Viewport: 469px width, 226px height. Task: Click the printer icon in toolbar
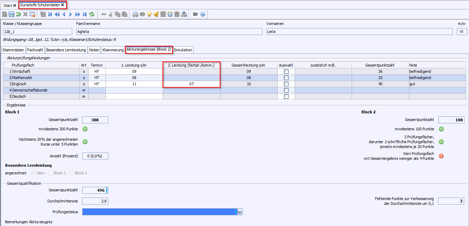[135, 14]
